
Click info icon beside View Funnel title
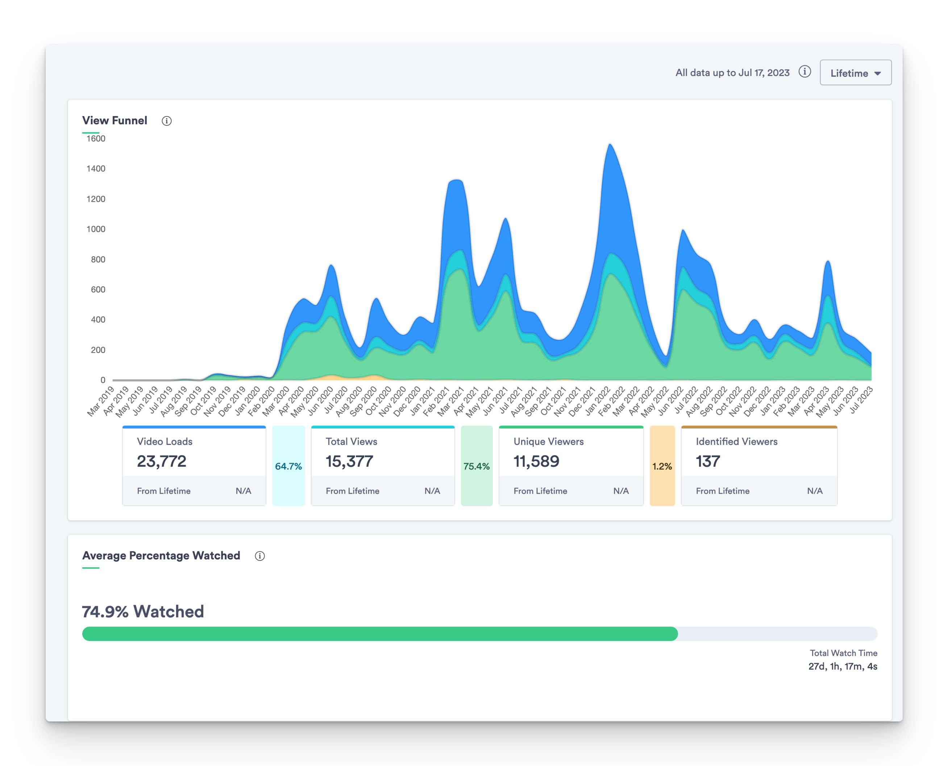tap(167, 121)
